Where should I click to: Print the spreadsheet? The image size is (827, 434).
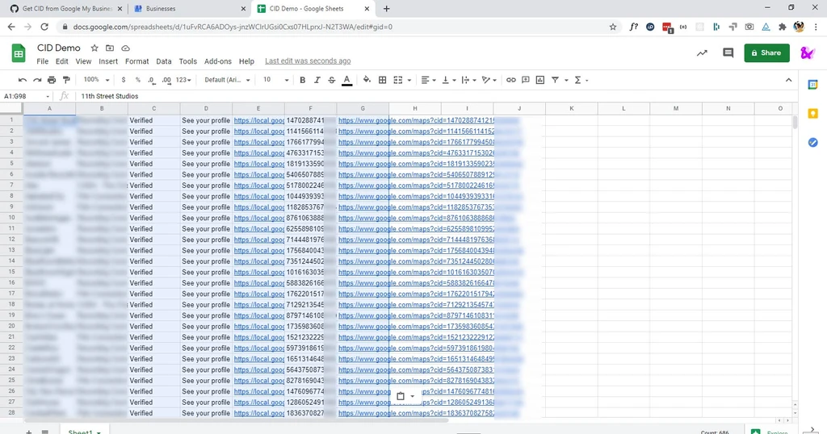click(52, 80)
